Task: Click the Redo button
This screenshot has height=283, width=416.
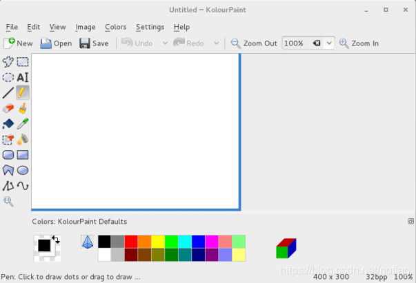Action: pyautogui.click(x=188, y=43)
